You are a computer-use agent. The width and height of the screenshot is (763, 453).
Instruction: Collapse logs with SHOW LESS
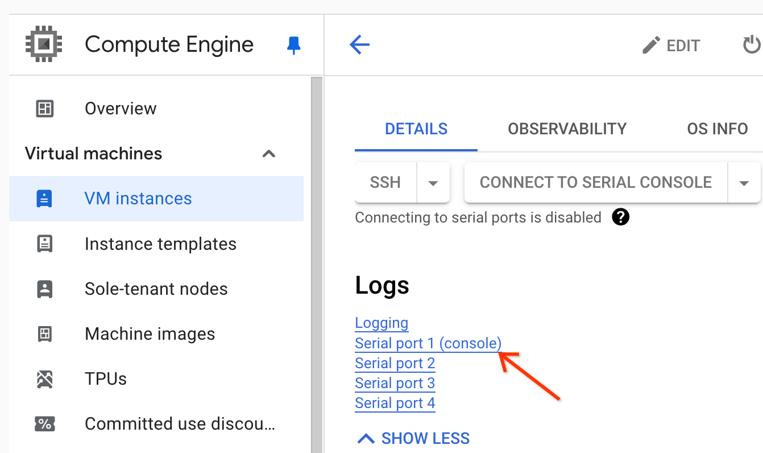coord(412,438)
